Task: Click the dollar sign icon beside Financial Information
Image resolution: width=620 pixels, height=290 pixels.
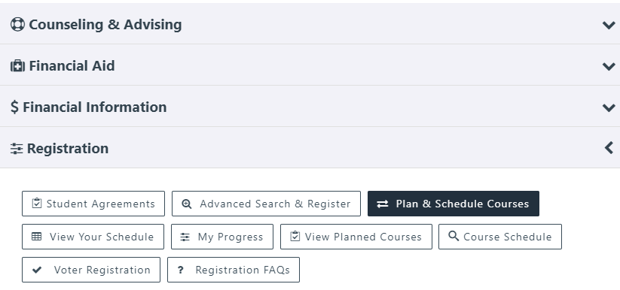Action: click(14, 107)
